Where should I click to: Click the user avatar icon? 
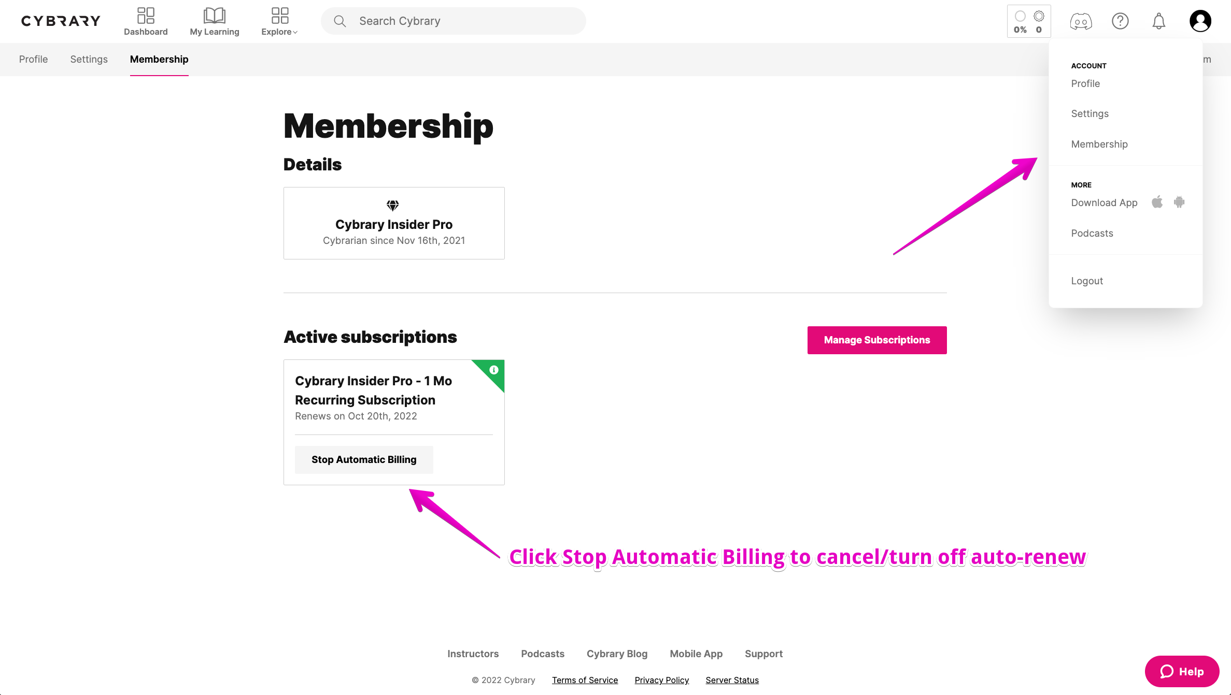point(1200,21)
